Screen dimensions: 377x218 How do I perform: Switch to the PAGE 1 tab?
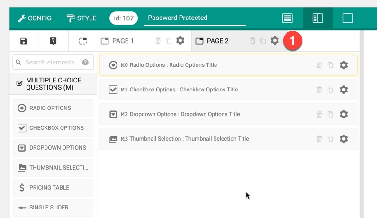coord(123,41)
